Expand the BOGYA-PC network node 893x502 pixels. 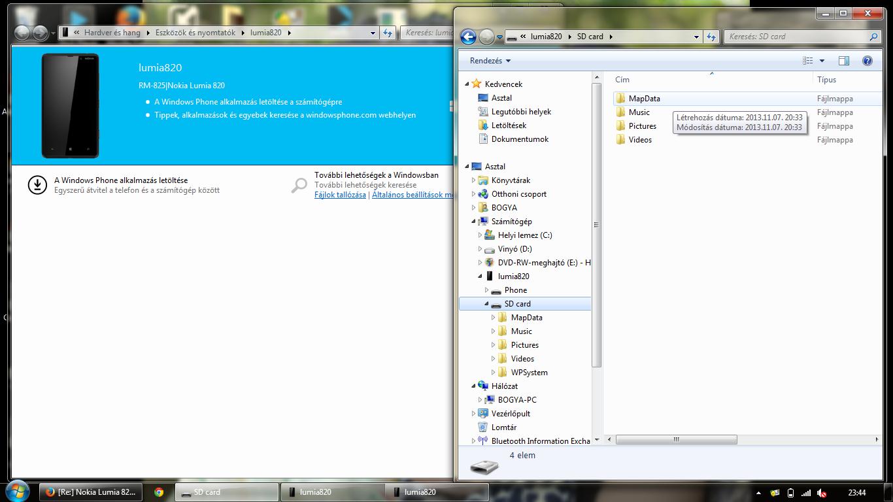(480, 400)
